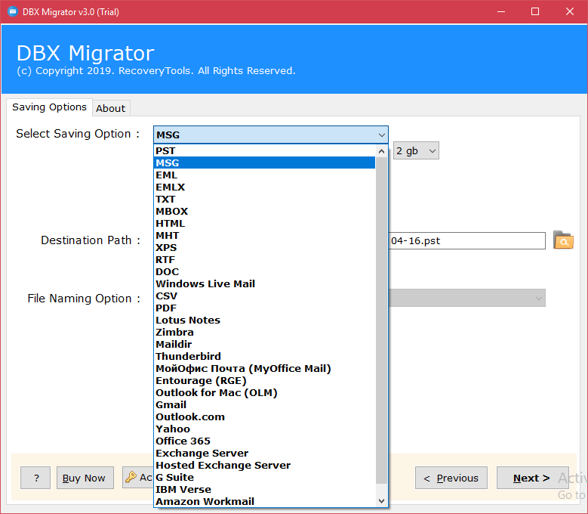Select MHT saving option
The height and width of the screenshot is (514, 588).
(x=265, y=235)
